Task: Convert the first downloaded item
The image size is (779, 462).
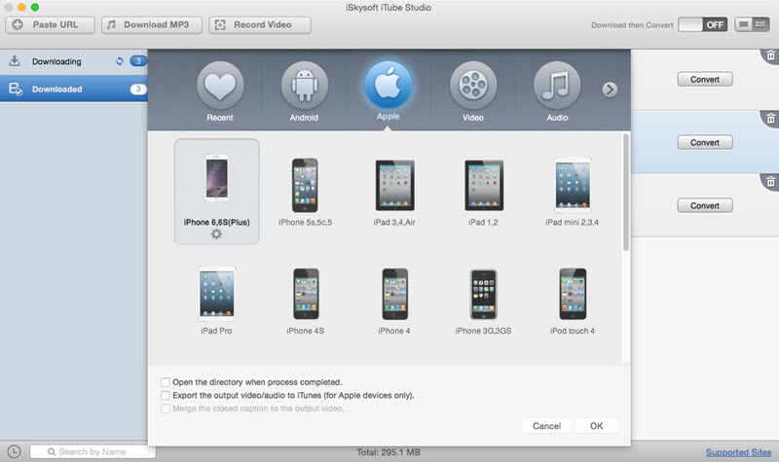Action: click(704, 80)
